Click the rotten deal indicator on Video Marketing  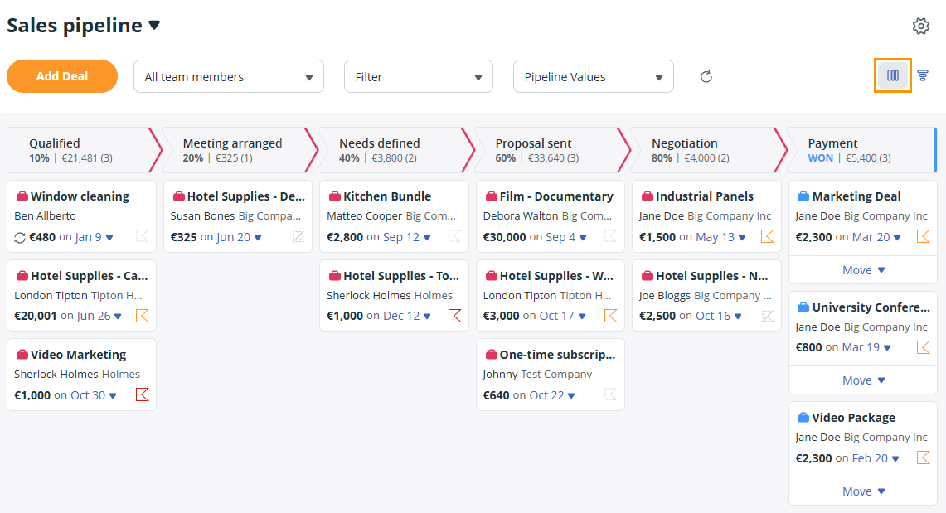[x=142, y=394]
